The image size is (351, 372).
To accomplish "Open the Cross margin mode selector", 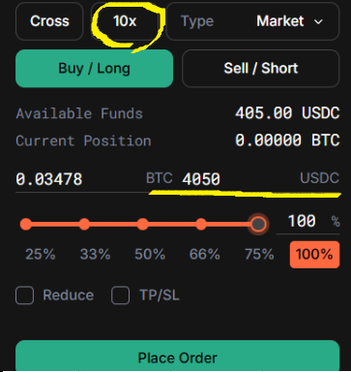I will pos(49,21).
